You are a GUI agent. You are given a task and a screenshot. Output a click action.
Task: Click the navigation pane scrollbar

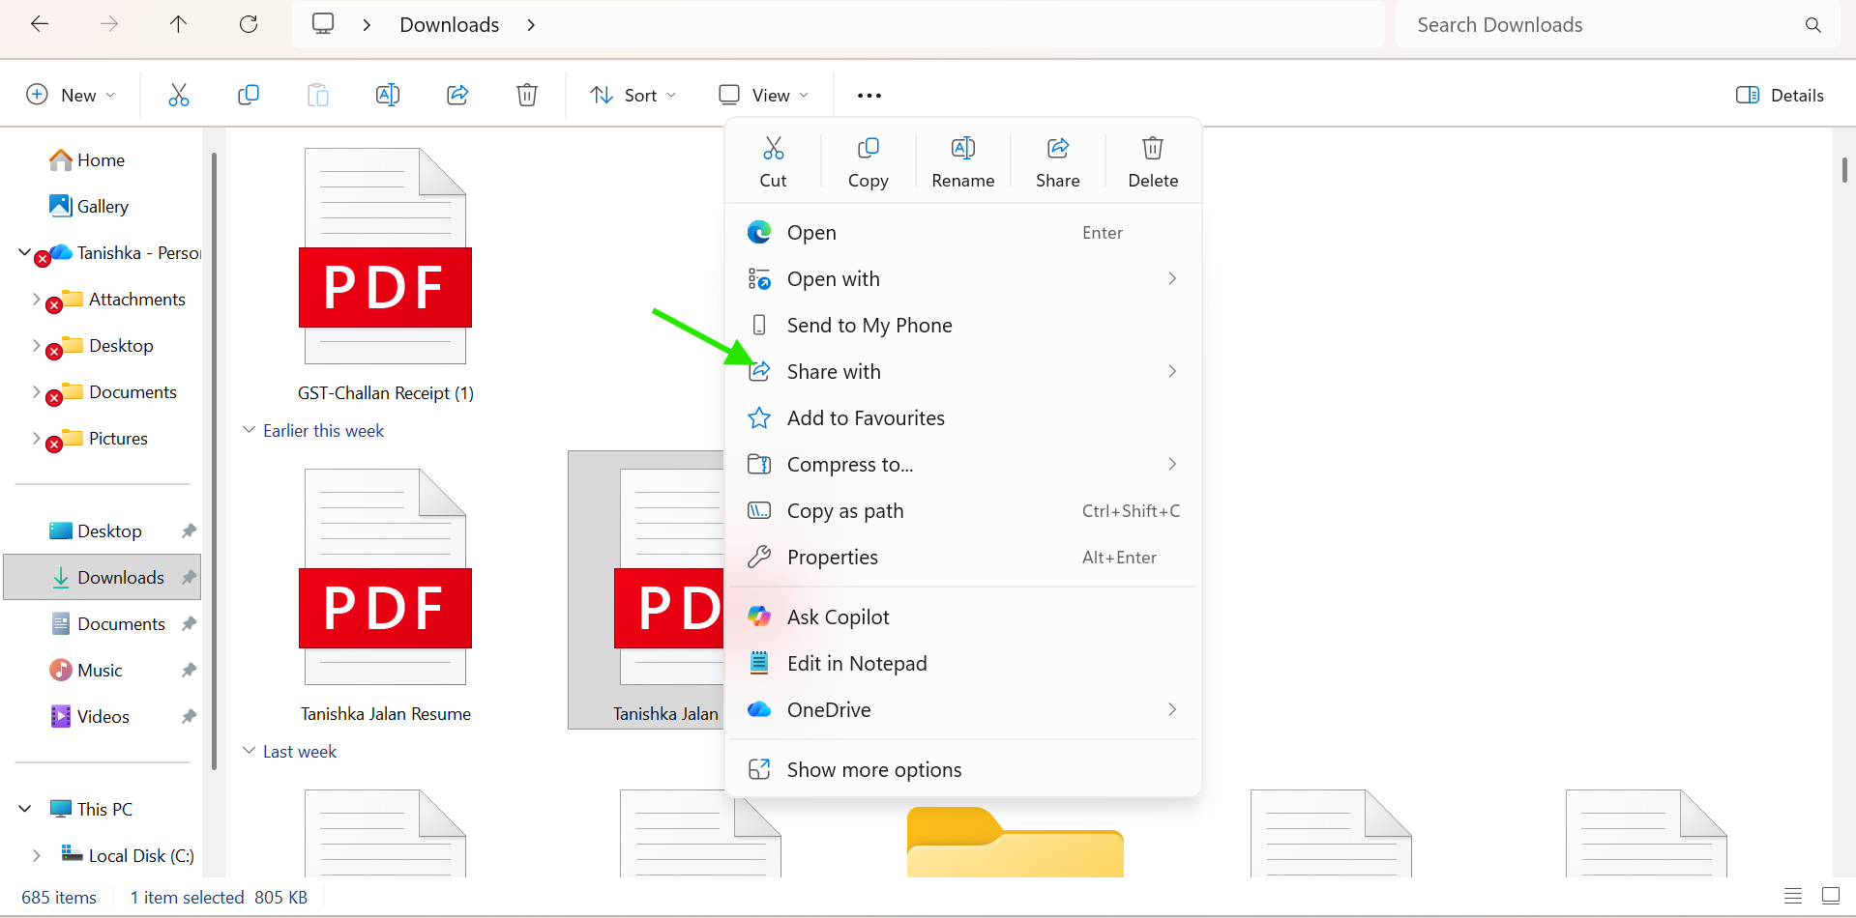click(214, 462)
